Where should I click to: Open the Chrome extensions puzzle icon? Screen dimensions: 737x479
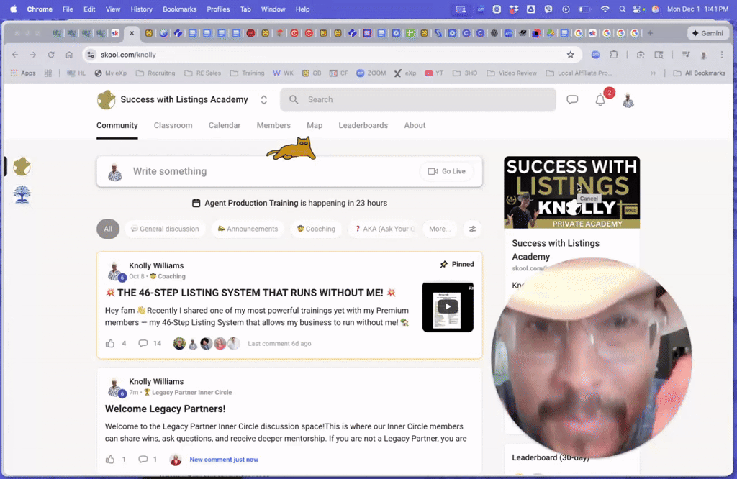point(614,55)
